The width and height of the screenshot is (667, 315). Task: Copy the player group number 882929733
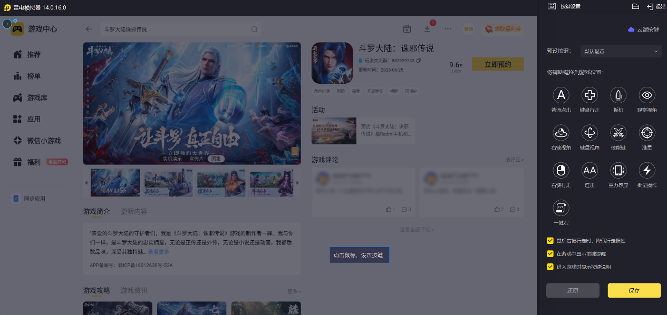[x=419, y=61]
